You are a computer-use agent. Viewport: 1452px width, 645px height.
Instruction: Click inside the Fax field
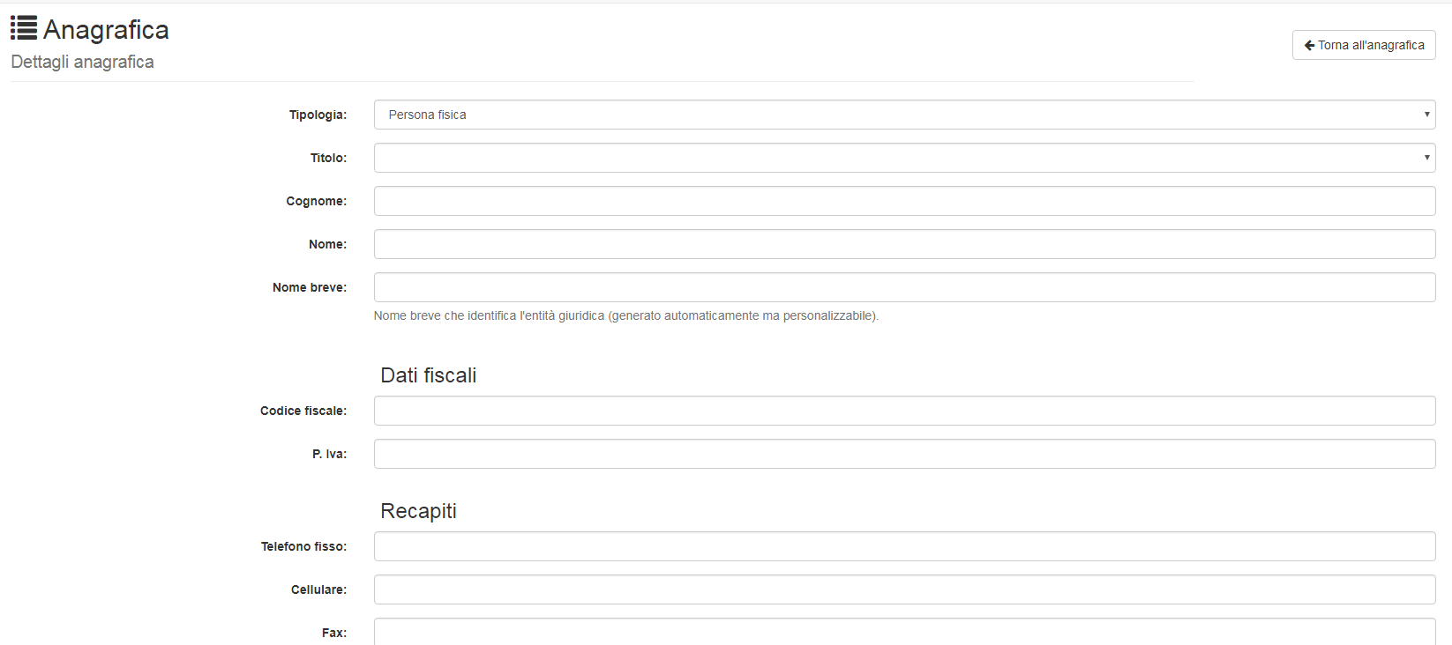[x=904, y=632]
